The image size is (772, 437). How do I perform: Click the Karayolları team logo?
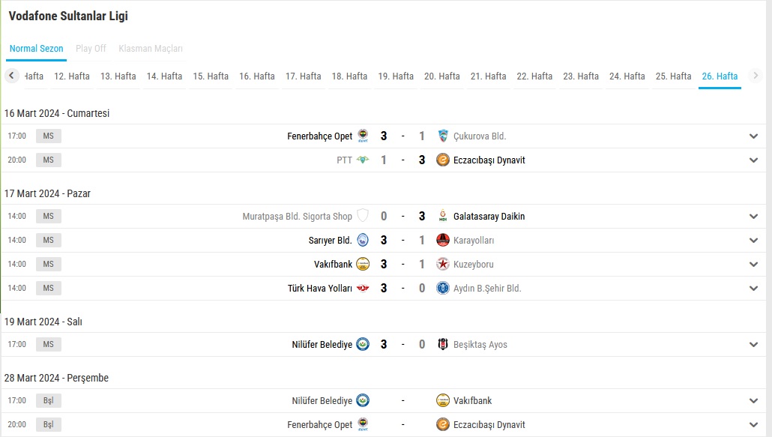coord(443,240)
